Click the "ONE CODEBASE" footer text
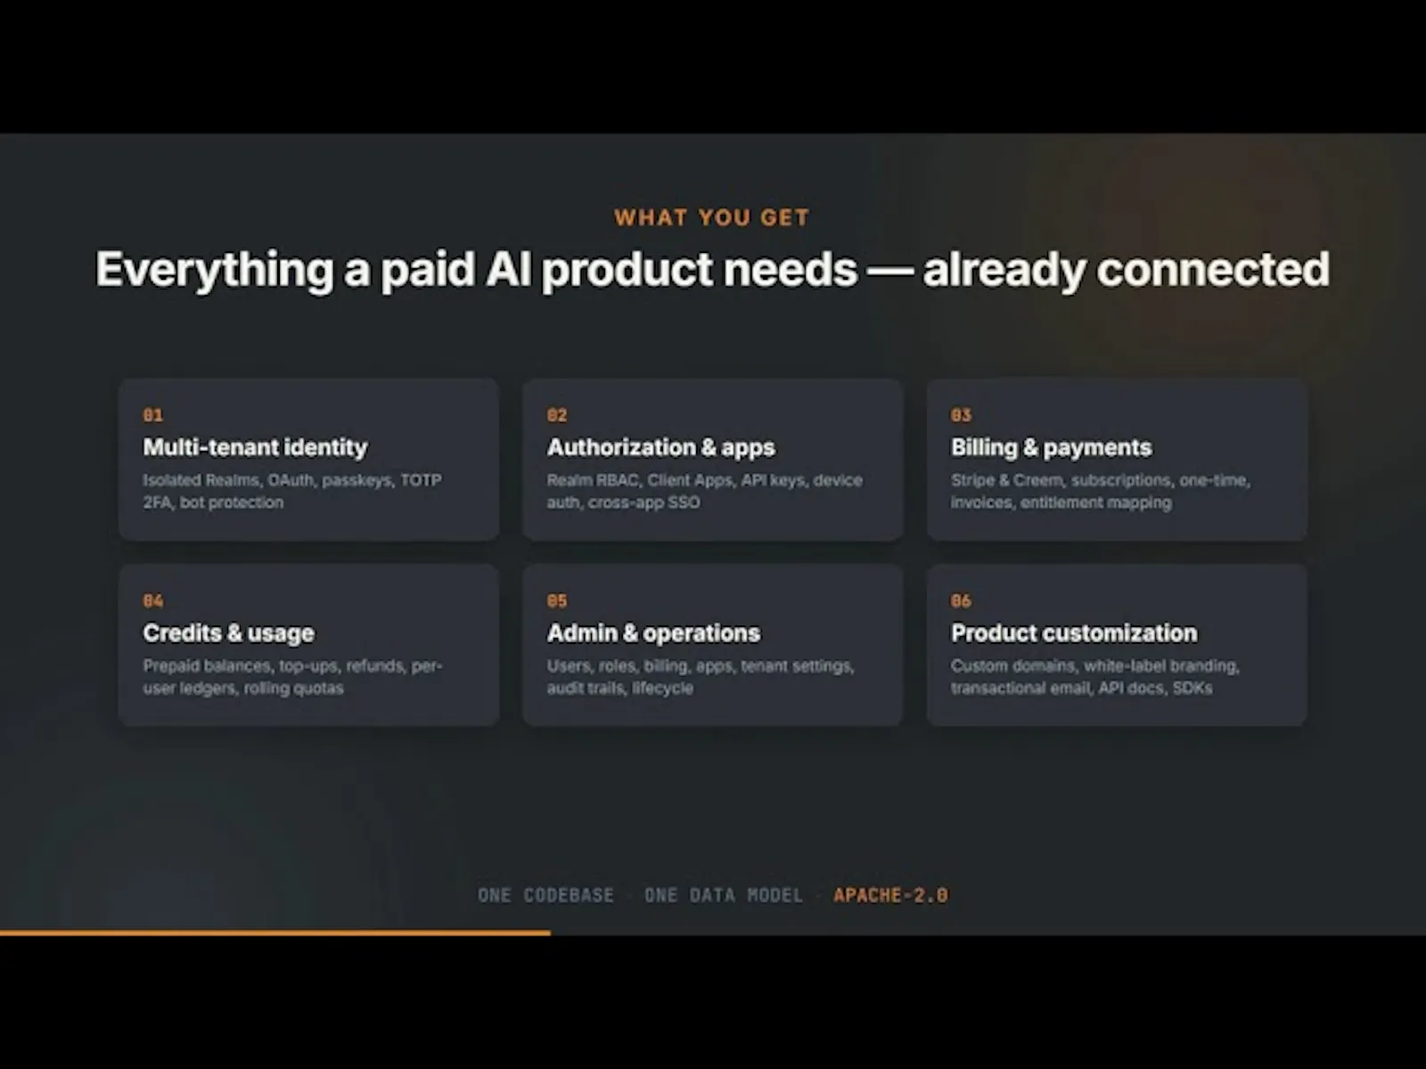 [545, 895]
